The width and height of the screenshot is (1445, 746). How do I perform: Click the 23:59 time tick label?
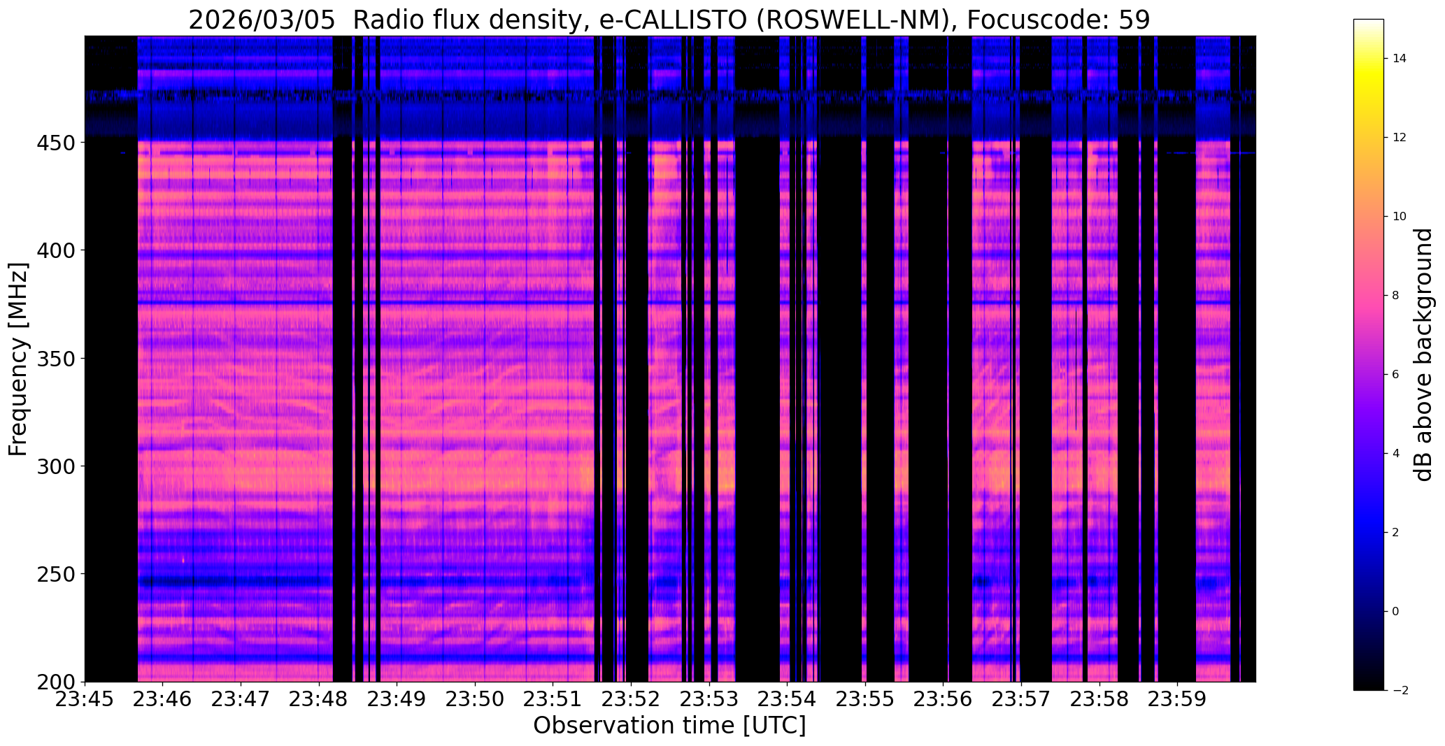point(1178,700)
